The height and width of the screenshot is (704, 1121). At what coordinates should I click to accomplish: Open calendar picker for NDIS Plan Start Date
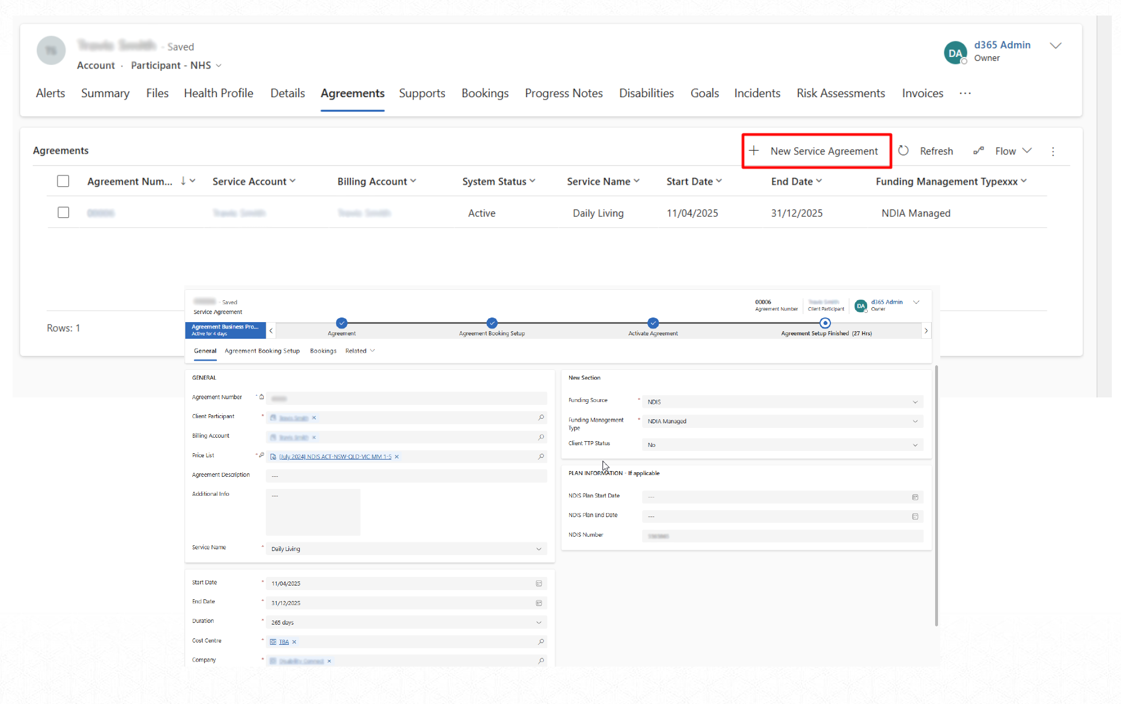click(915, 497)
